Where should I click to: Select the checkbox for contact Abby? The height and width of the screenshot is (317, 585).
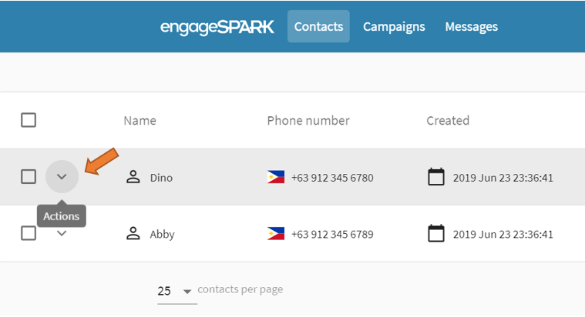coord(29,233)
